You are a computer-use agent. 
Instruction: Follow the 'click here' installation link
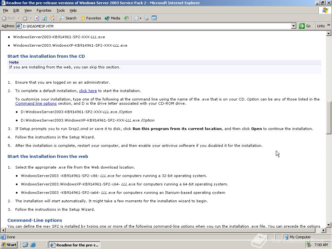coord(88,91)
